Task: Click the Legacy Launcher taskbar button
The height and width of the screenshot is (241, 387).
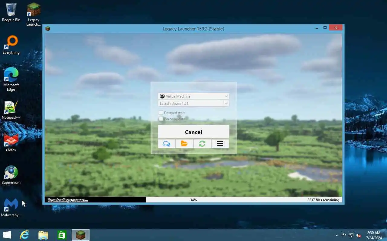Action: 81,235
